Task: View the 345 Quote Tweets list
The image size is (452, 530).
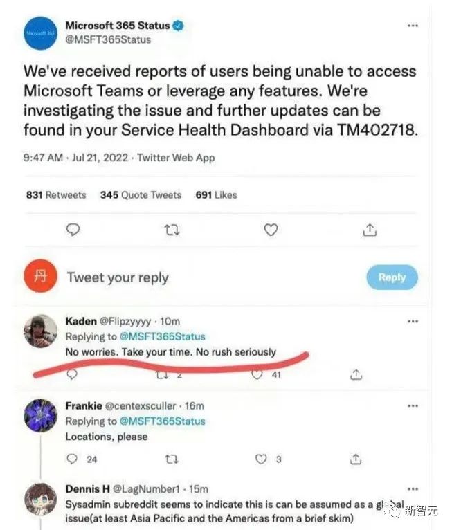Action: coord(141,195)
